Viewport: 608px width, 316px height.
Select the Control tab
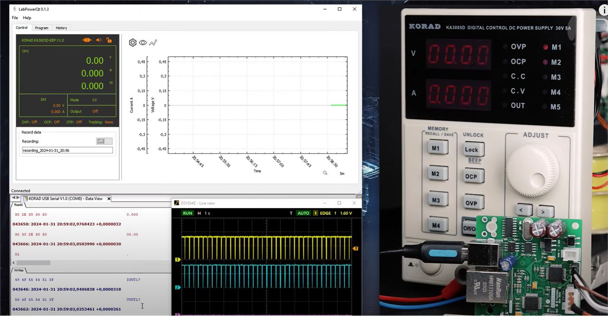(x=22, y=28)
